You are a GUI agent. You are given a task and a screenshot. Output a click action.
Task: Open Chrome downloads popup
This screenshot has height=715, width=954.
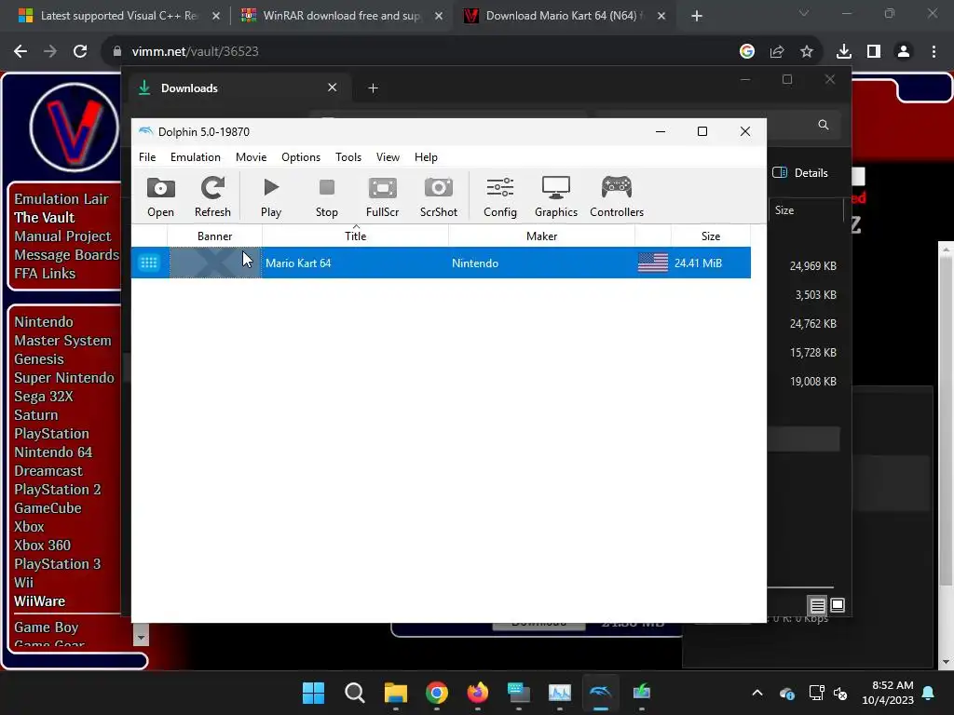click(843, 52)
